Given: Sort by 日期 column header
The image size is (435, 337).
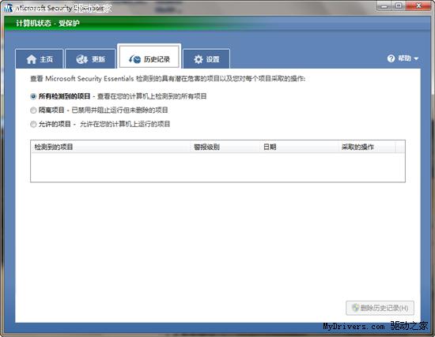Looking at the screenshot, I should coord(299,147).
